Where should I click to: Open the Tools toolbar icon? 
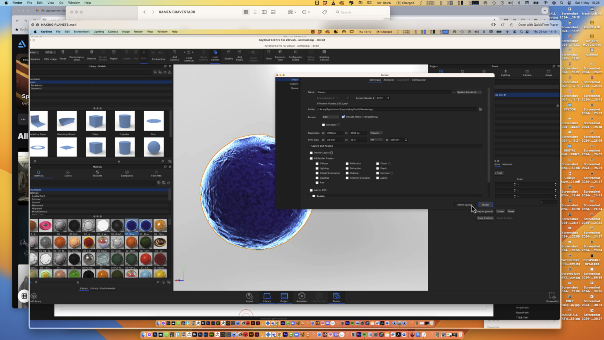[268, 55]
